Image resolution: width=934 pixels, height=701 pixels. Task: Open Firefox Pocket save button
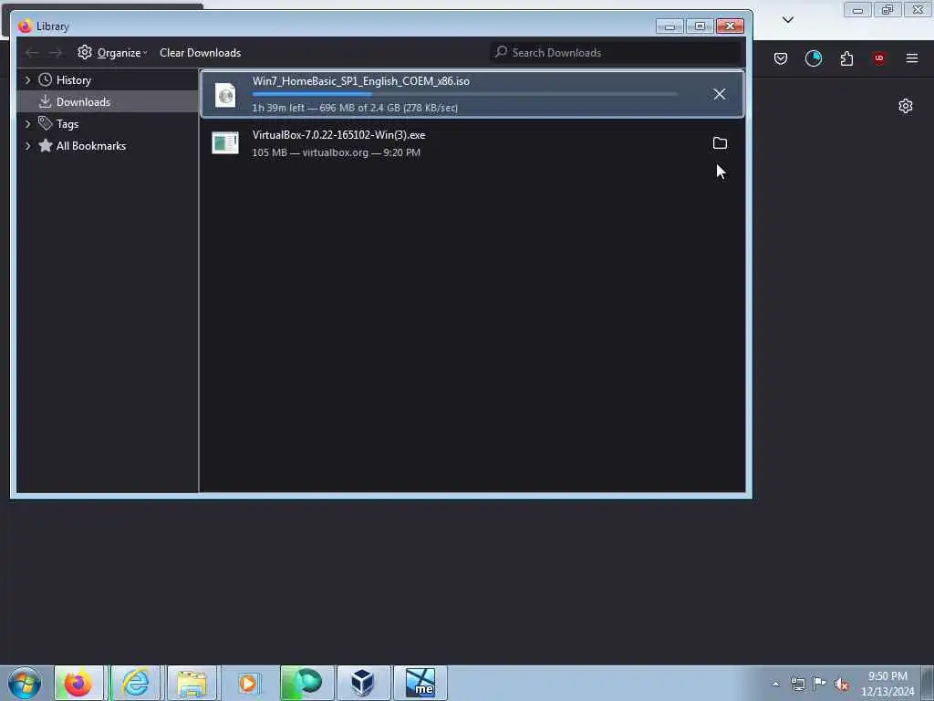click(781, 58)
